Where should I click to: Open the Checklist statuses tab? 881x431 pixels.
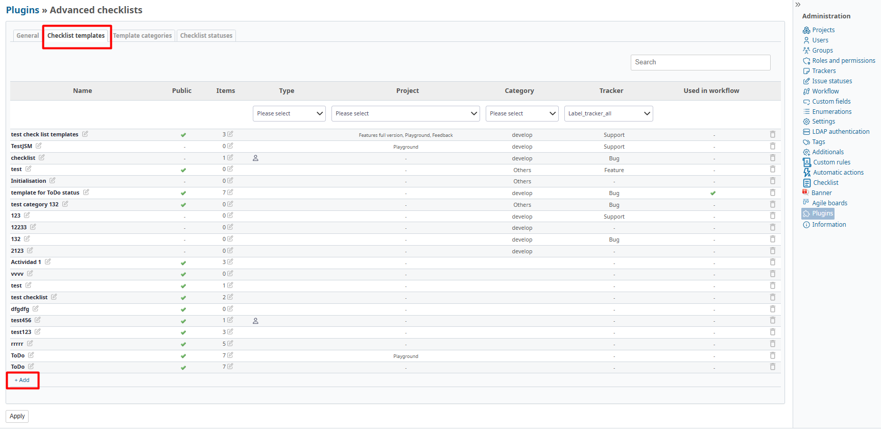(206, 36)
